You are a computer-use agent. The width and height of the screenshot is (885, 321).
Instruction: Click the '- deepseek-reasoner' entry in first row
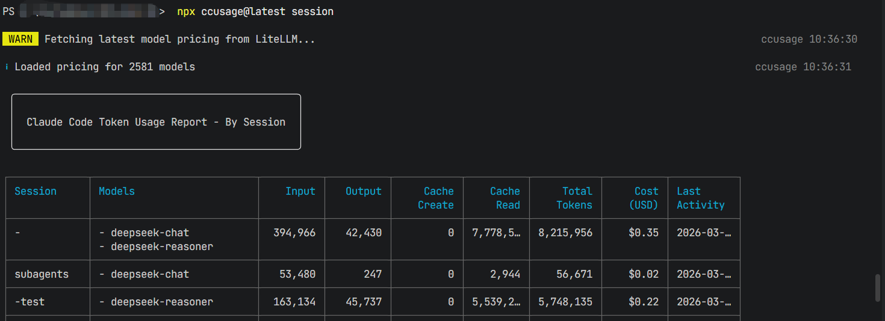click(x=156, y=246)
